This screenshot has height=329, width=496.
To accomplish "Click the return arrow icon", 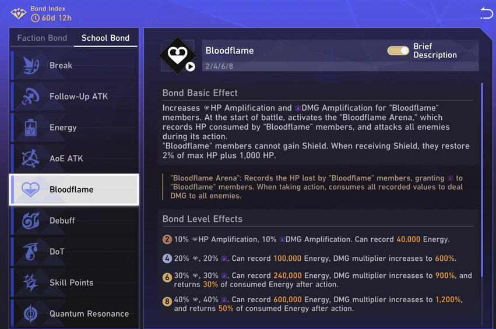I will (486, 13).
